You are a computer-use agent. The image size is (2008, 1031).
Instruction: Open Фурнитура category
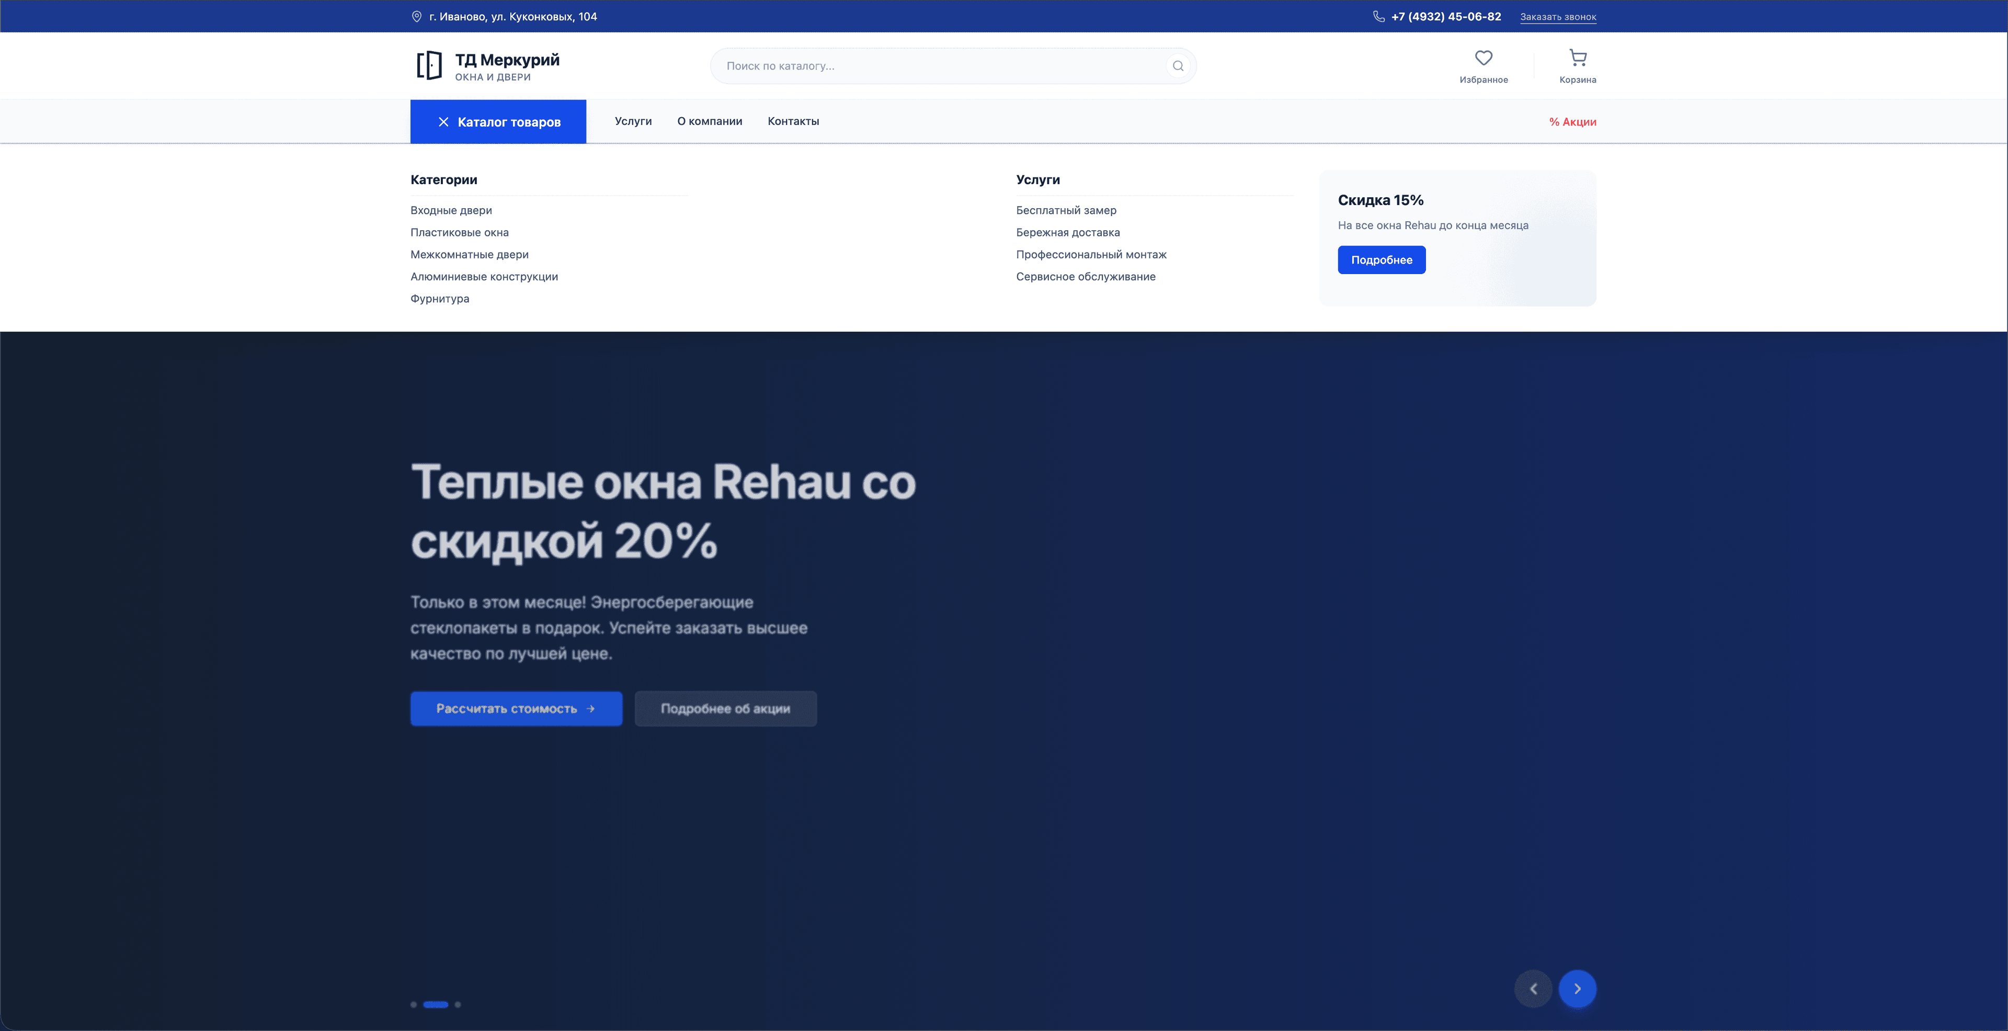[440, 299]
